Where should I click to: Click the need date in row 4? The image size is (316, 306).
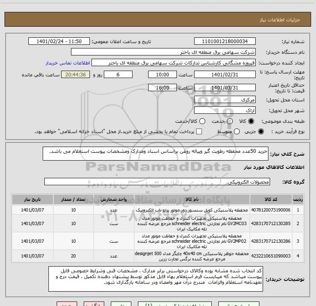click(32, 256)
